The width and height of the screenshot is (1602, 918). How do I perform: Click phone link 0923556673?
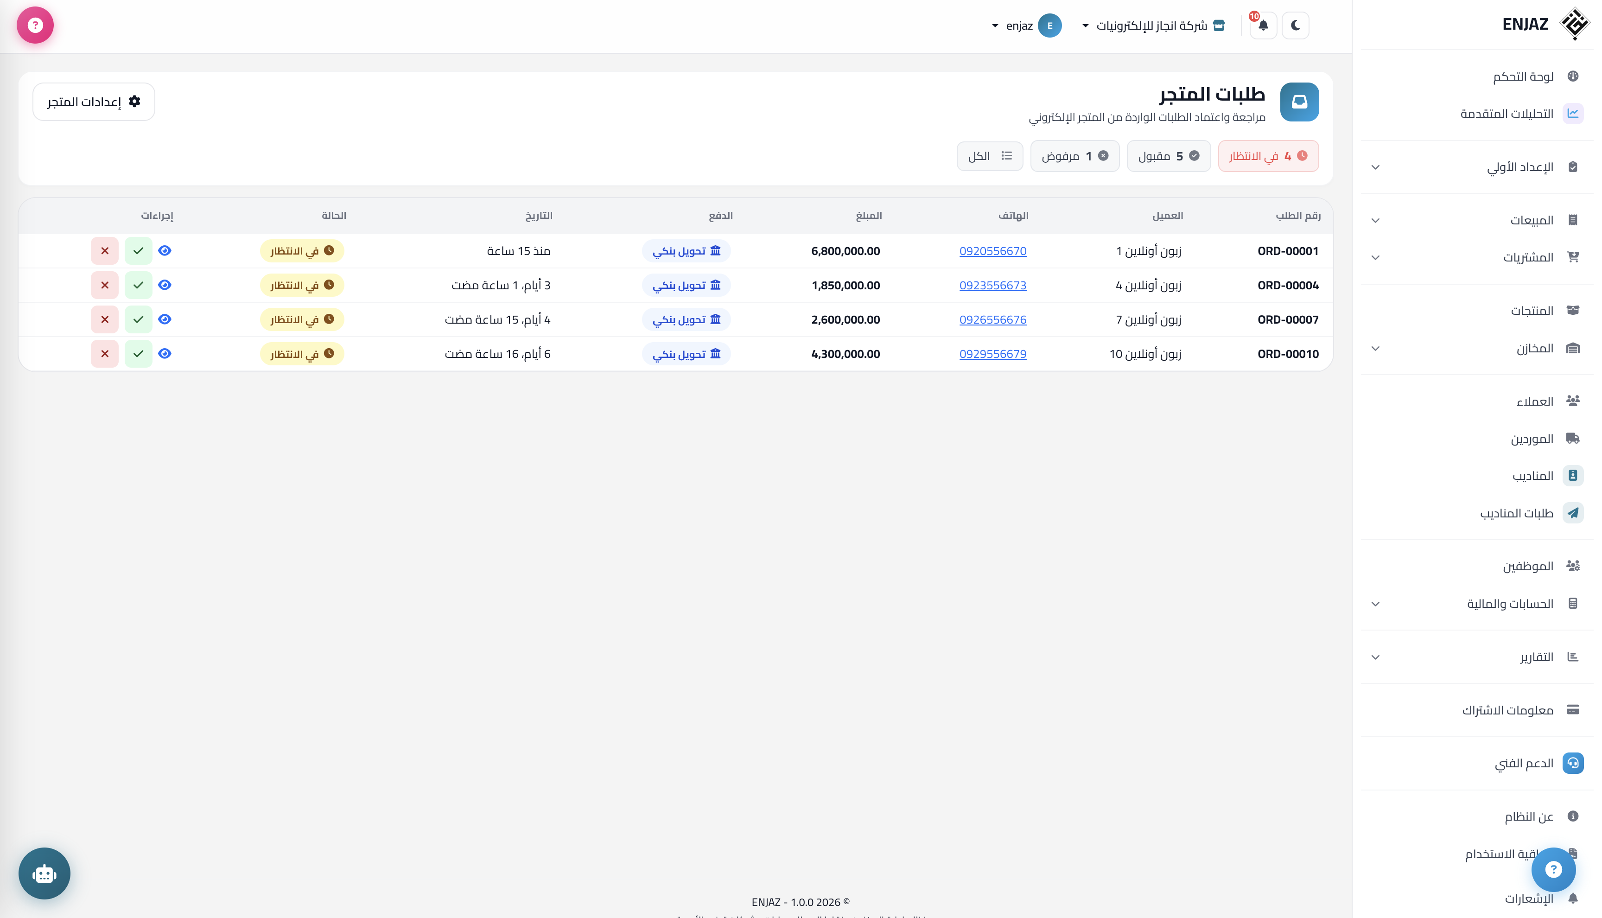(x=992, y=285)
